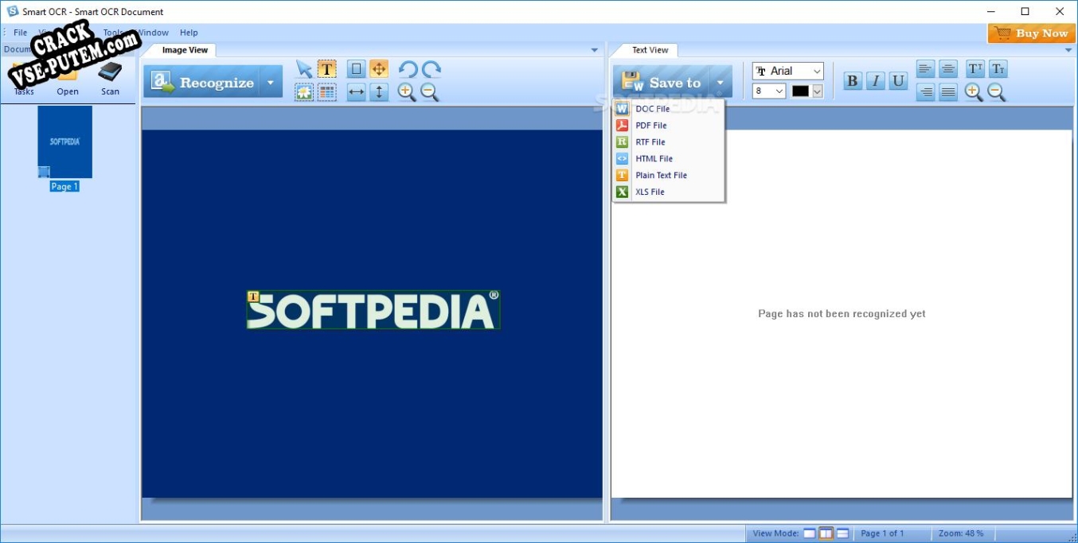The image size is (1078, 543).
Task: Click the rotate right icon
Action: (x=432, y=69)
